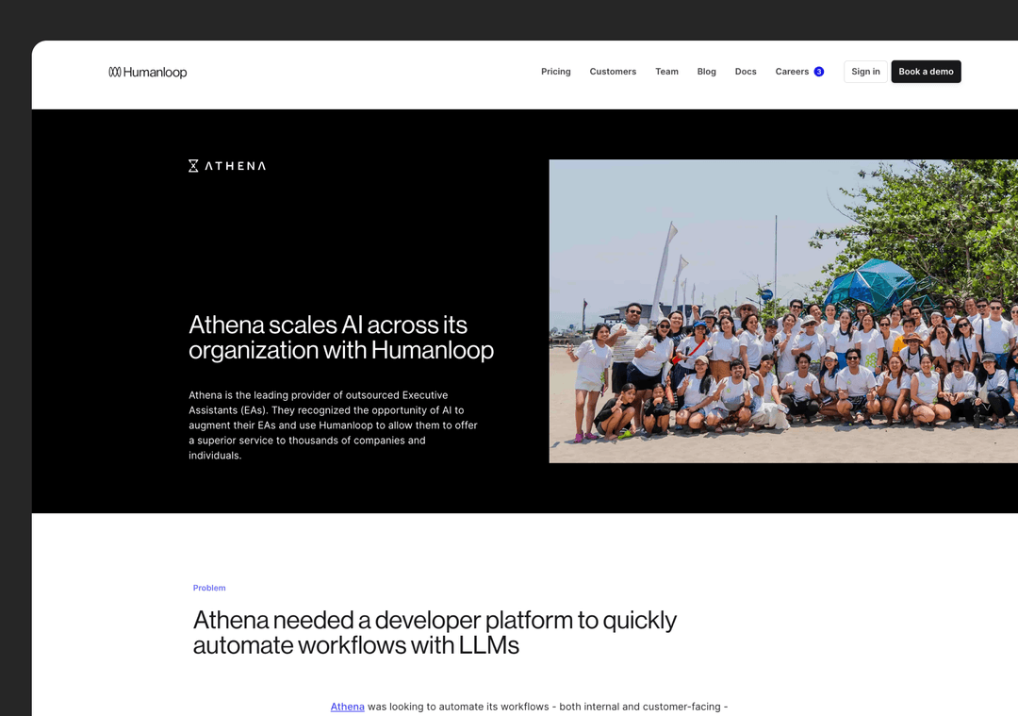Select Careers in the navigation
1018x716 pixels.
click(792, 72)
